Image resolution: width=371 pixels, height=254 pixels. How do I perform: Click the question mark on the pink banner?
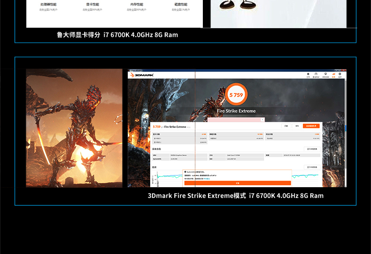(x=262, y=119)
